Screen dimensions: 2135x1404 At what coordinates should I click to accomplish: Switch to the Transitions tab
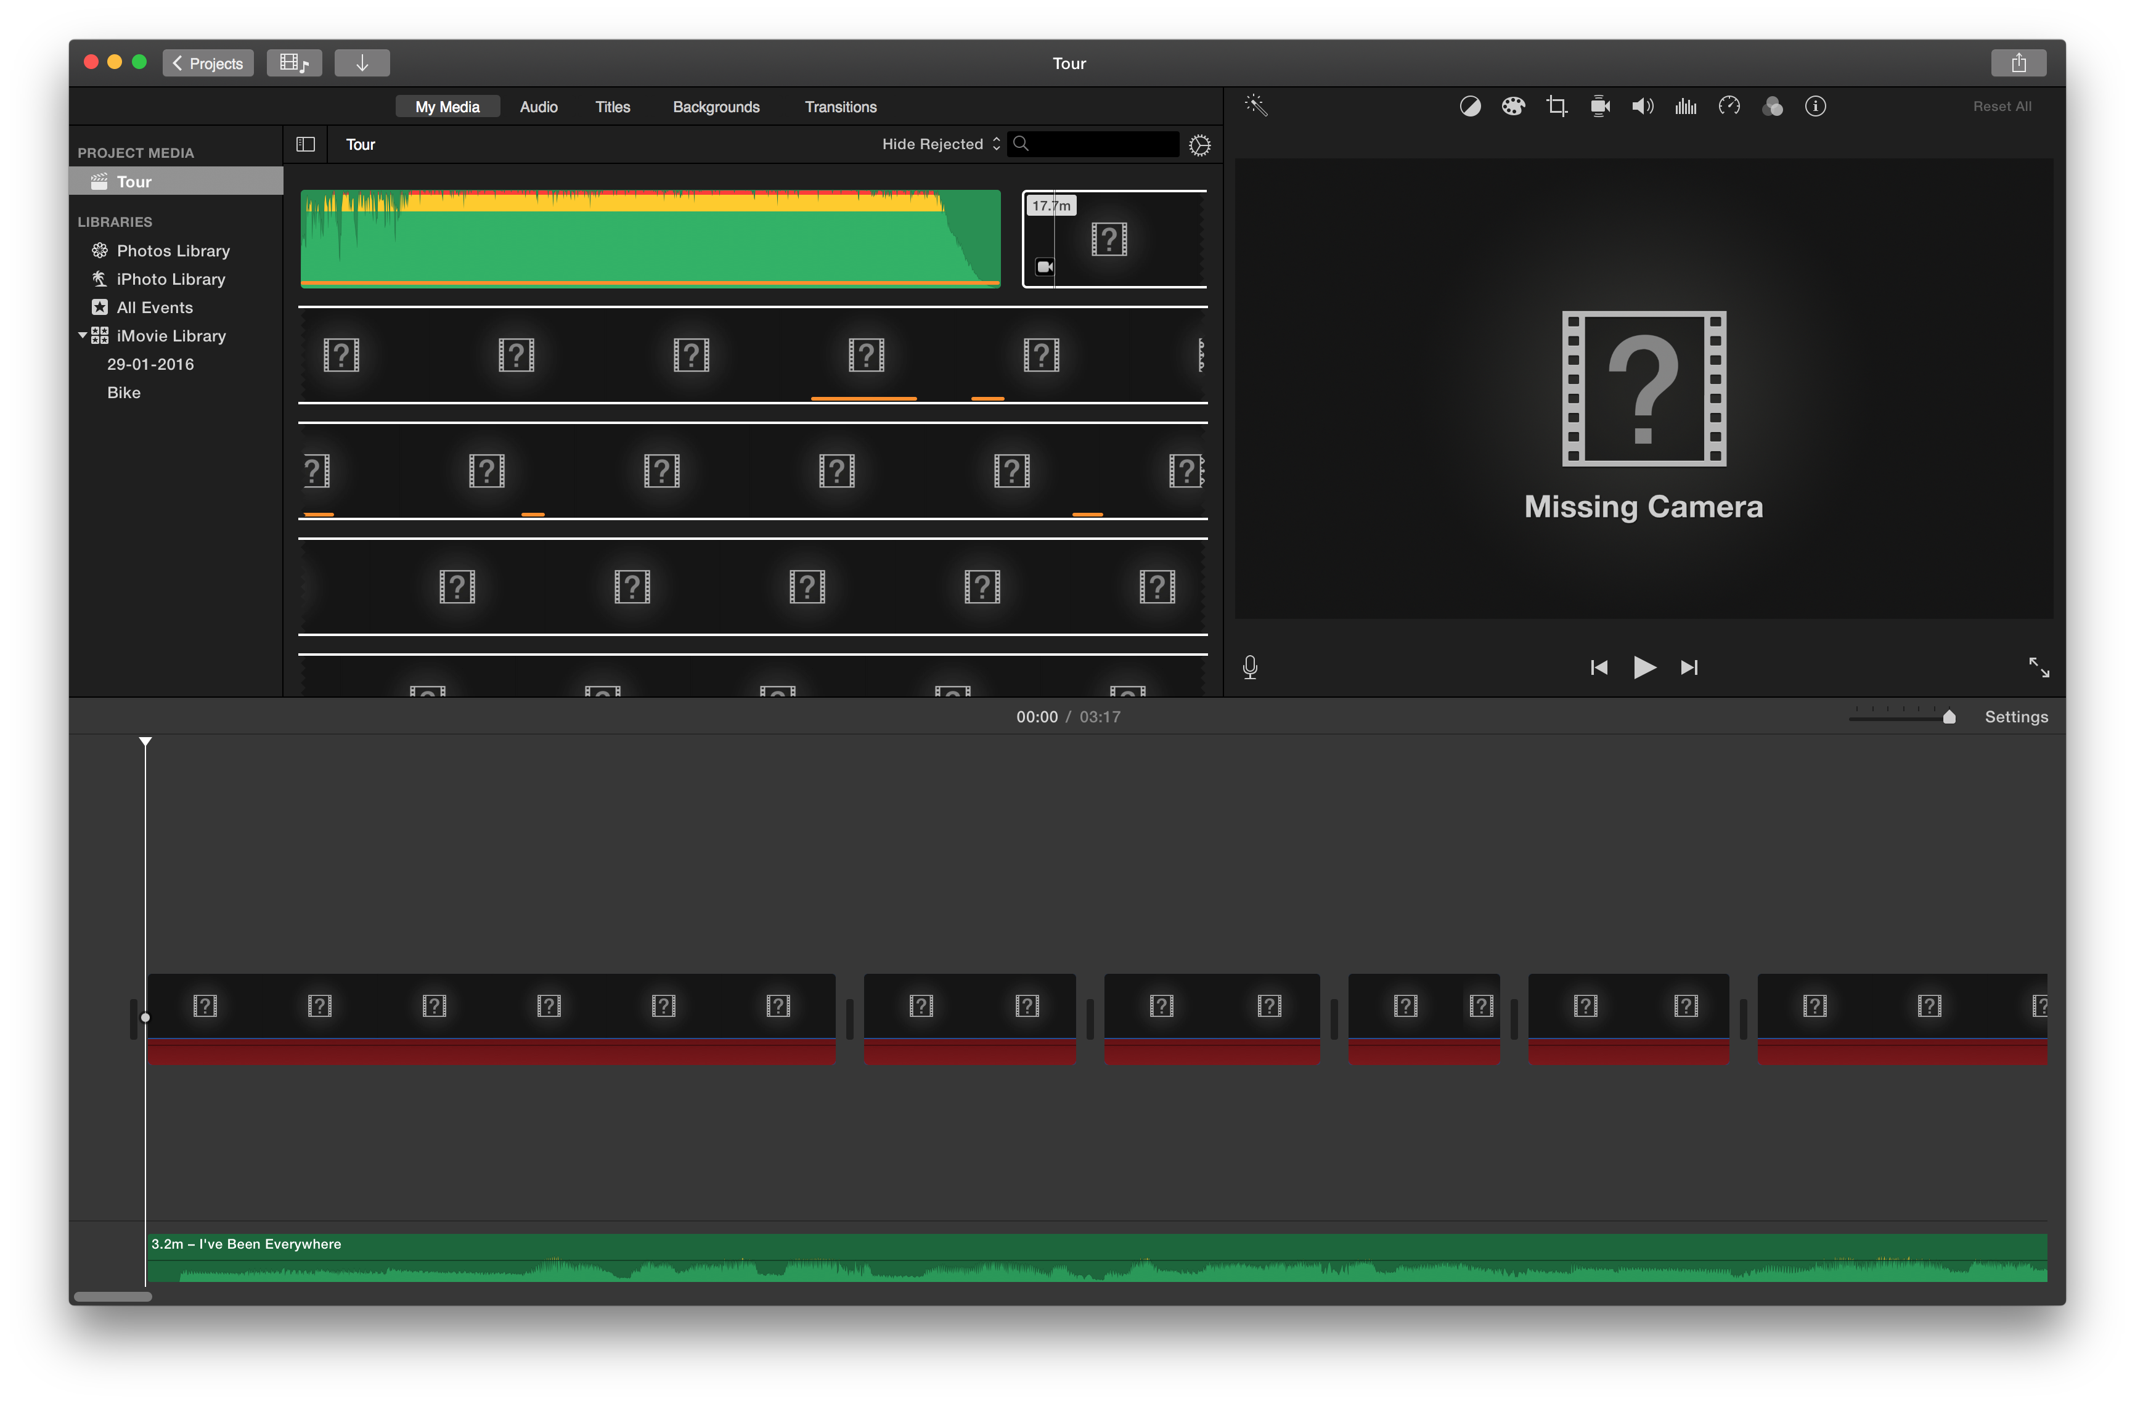tap(839, 107)
